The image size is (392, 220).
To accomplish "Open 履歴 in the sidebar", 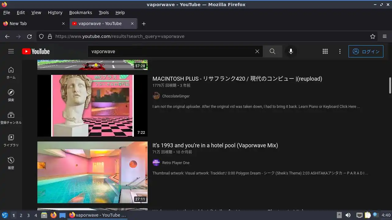I will click(x=11, y=163).
